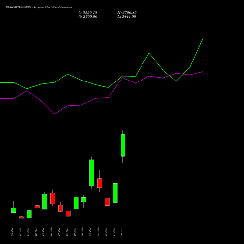Click the 13 Mar date label
The image size is (244, 244).
(x=44, y=232)
